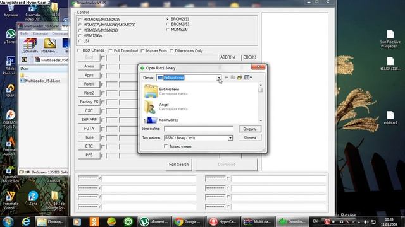Select MSM6250/MSM6250A radio option
Viewport: 405px width, 227px height.
coord(80,20)
